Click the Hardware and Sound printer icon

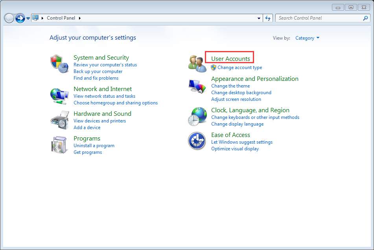[x=59, y=120]
